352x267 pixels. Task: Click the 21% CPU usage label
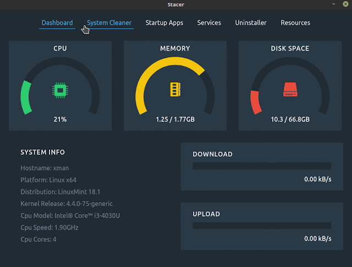coord(60,119)
